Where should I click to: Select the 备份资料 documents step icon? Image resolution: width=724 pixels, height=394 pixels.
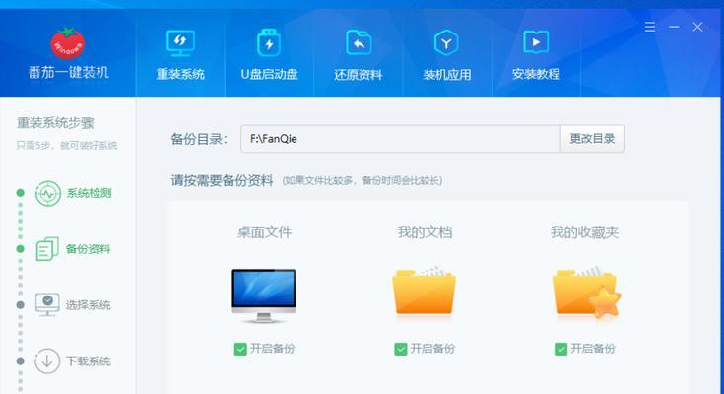(47, 249)
